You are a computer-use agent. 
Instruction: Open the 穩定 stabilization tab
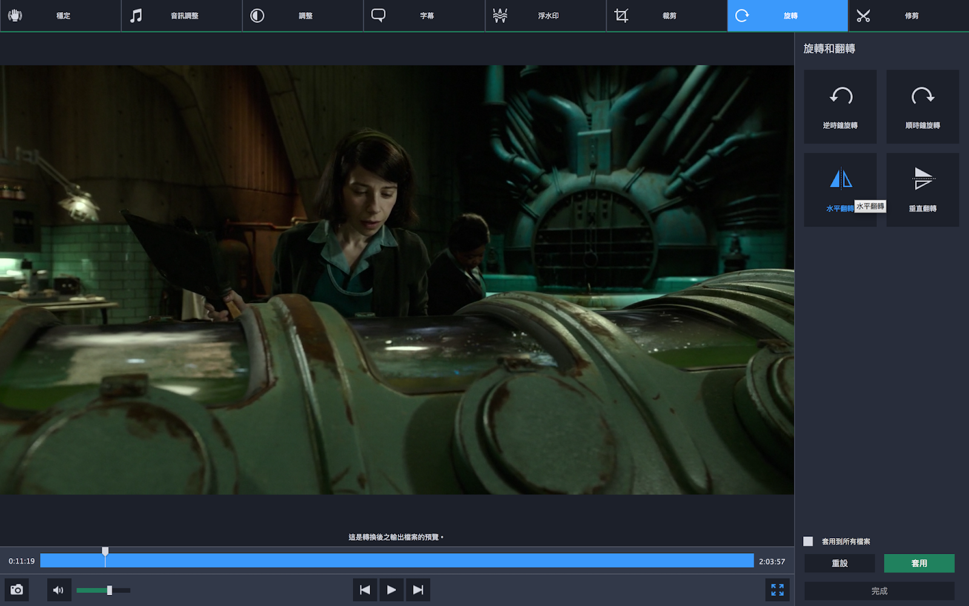click(x=61, y=16)
